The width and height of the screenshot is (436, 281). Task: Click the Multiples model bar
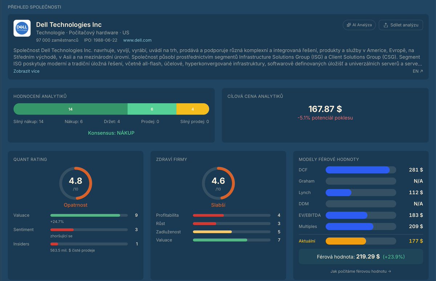[361, 226]
